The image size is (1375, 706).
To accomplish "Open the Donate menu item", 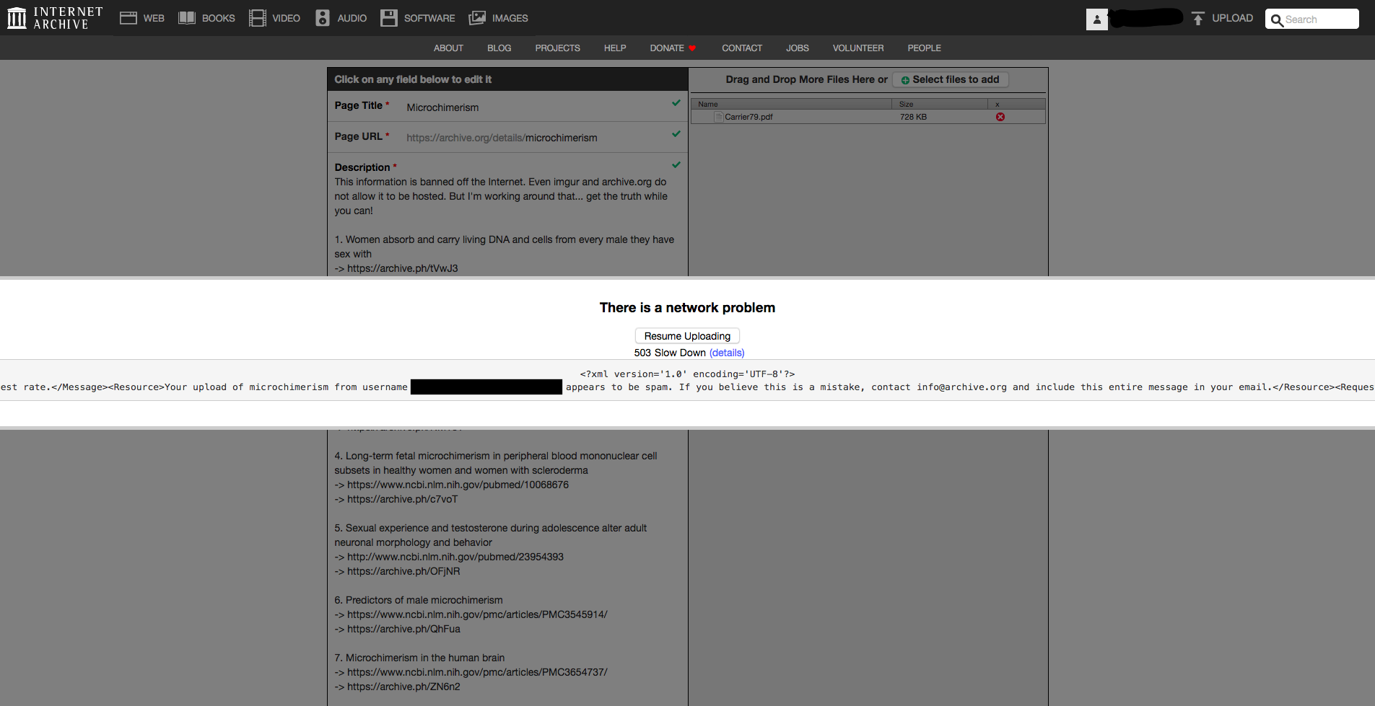I will pyautogui.click(x=667, y=48).
